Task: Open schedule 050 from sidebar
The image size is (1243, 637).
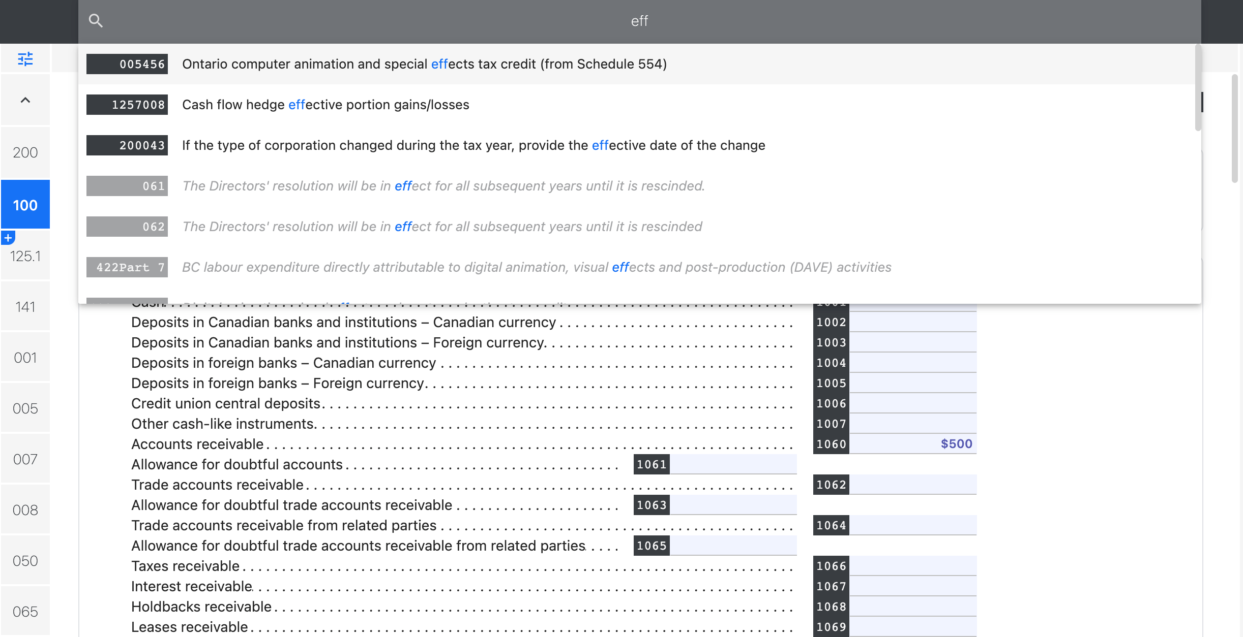Action: (x=25, y=561)
